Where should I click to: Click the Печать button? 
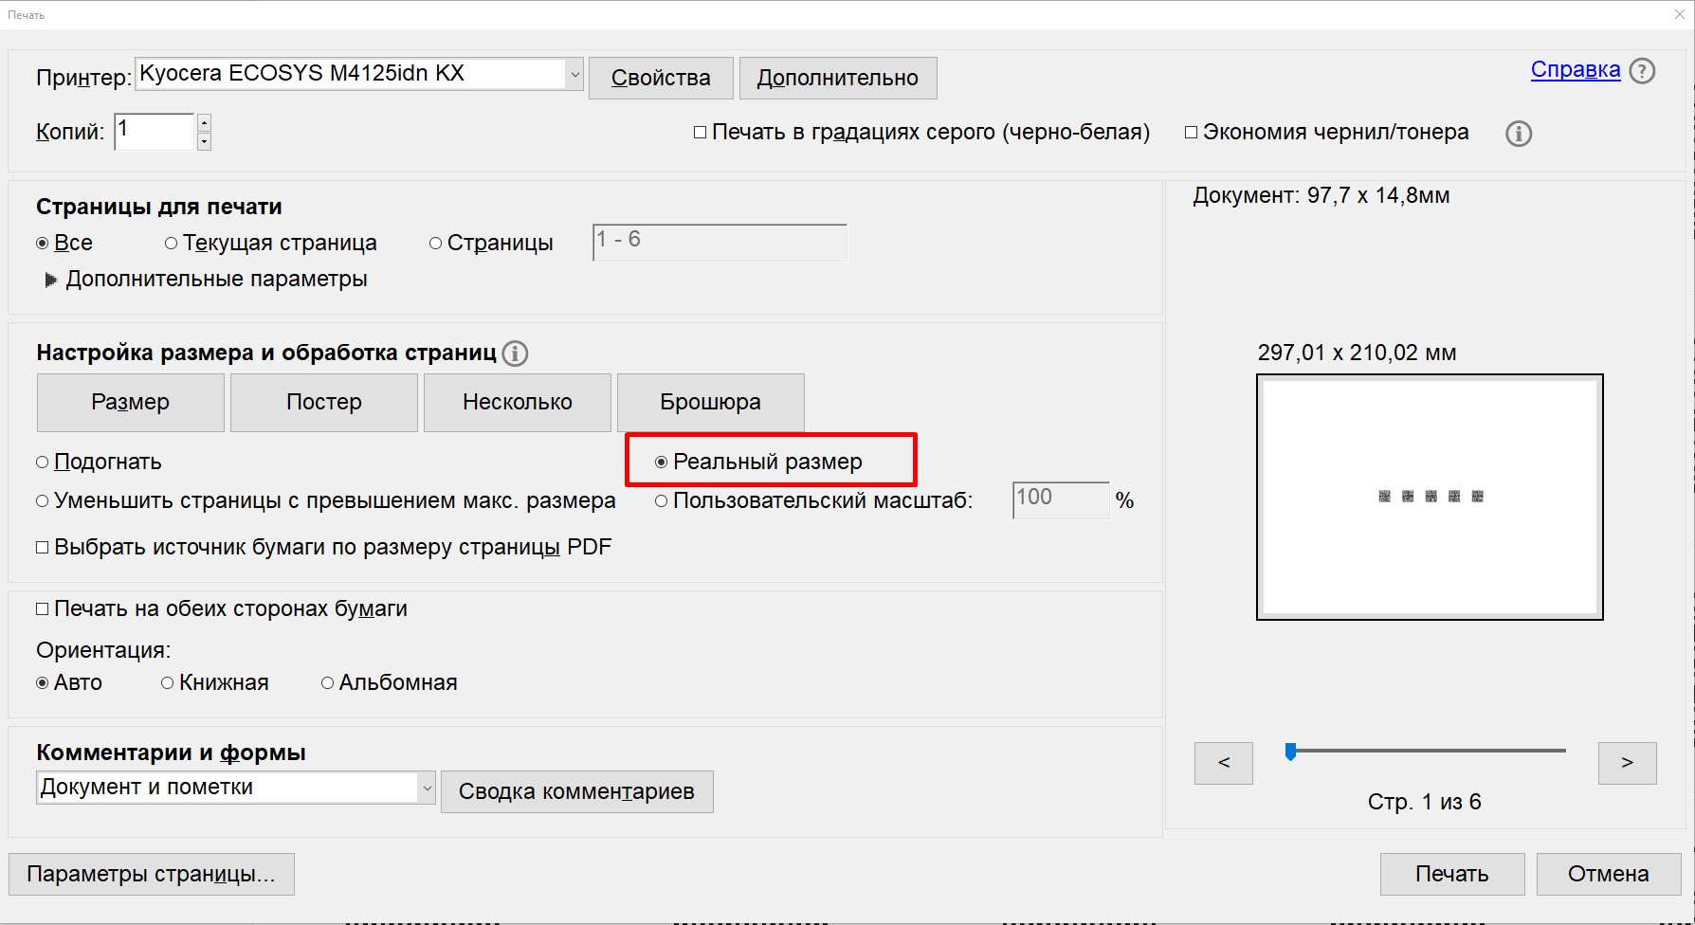pos(1451,874)
